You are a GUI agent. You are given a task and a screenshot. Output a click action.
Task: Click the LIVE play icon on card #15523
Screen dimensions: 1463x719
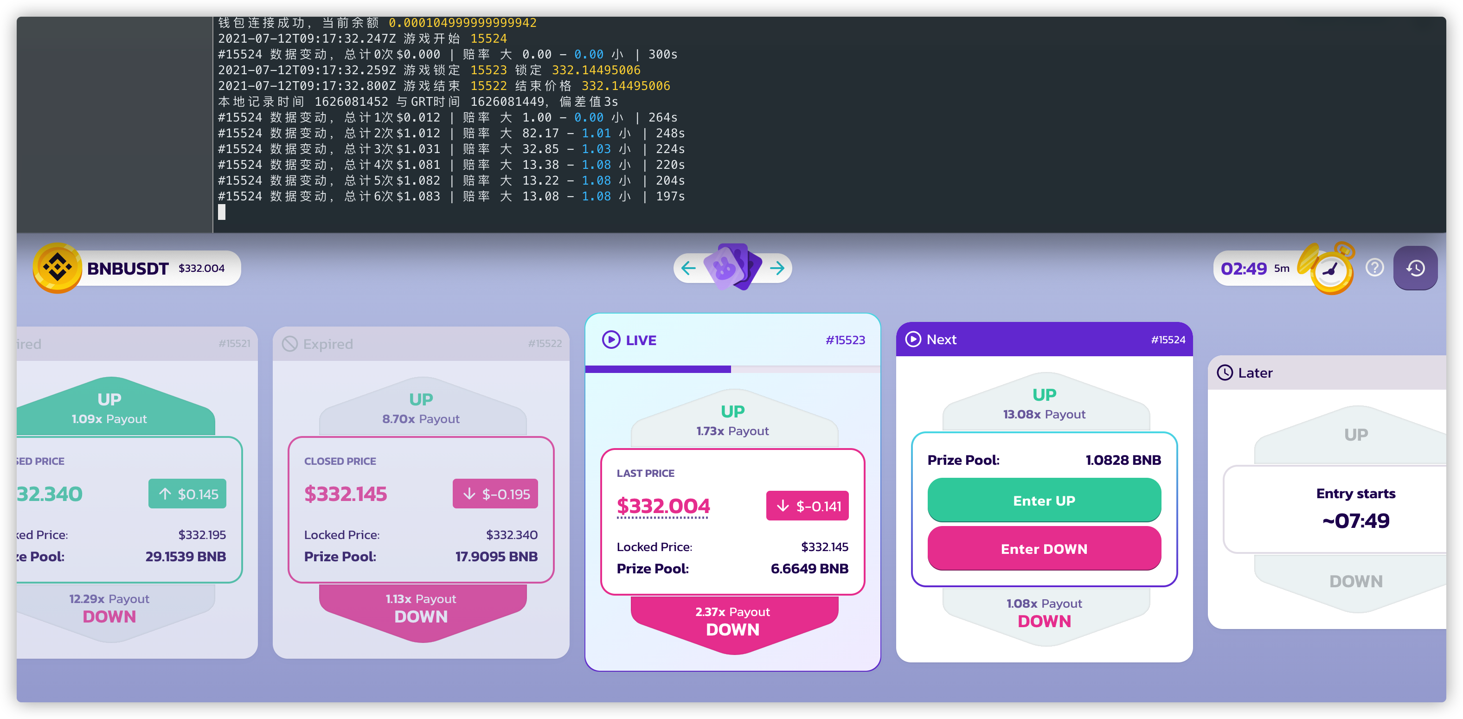click(611, 340)
